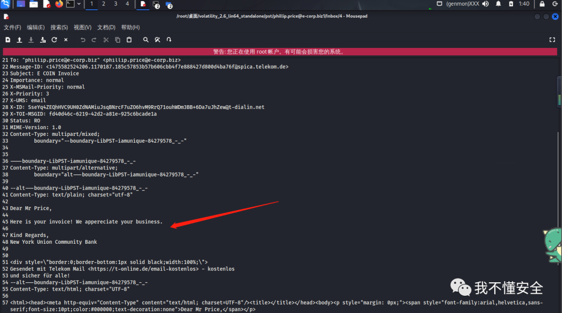Image resolution: width=562 pixels, height=313 pixels.
Task: Click the open file upload-arrow icon
Action: [x=19, y=40]
